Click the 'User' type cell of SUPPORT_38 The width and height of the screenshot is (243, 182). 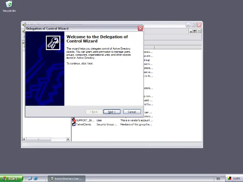click(99, 120)
